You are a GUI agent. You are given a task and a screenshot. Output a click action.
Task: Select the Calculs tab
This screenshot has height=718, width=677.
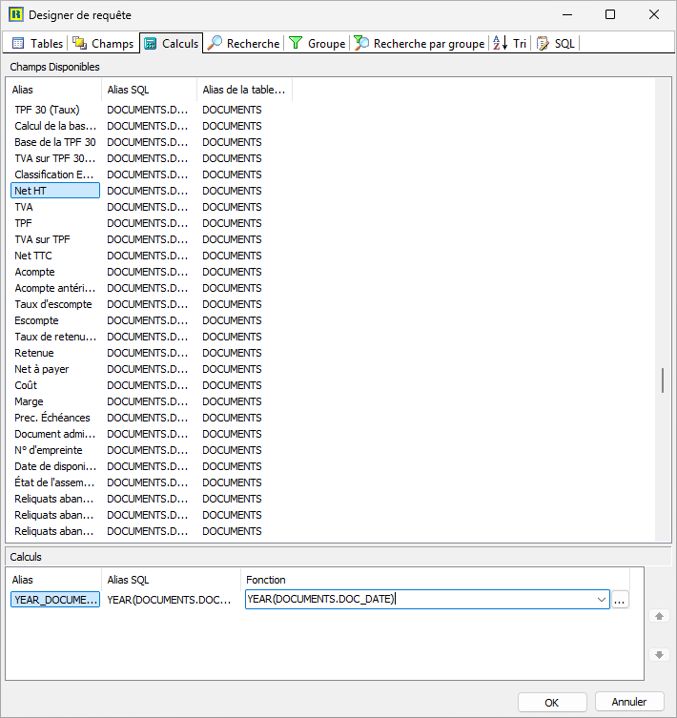(171, 44)
